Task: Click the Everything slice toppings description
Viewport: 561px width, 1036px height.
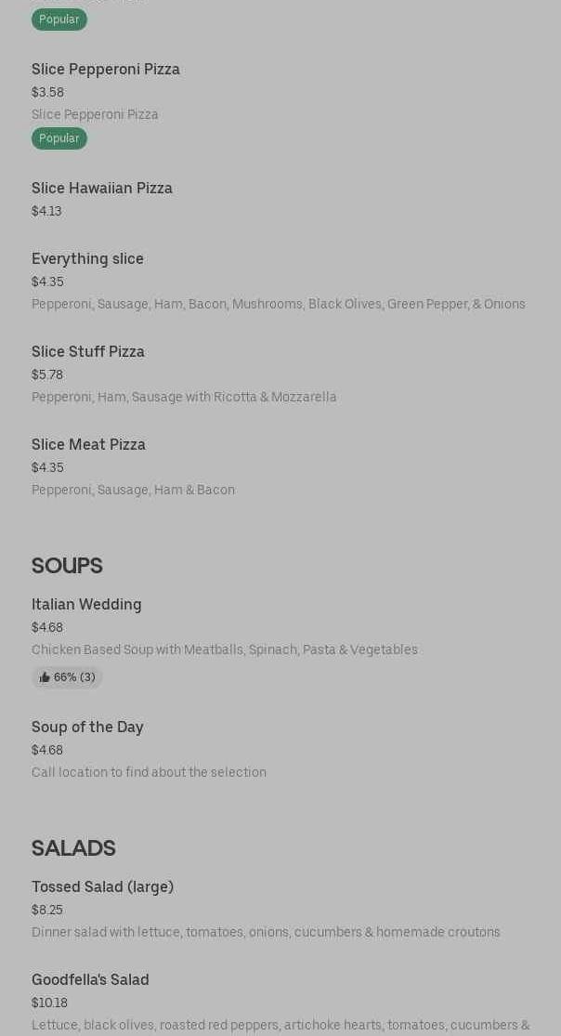Action: 279,304
